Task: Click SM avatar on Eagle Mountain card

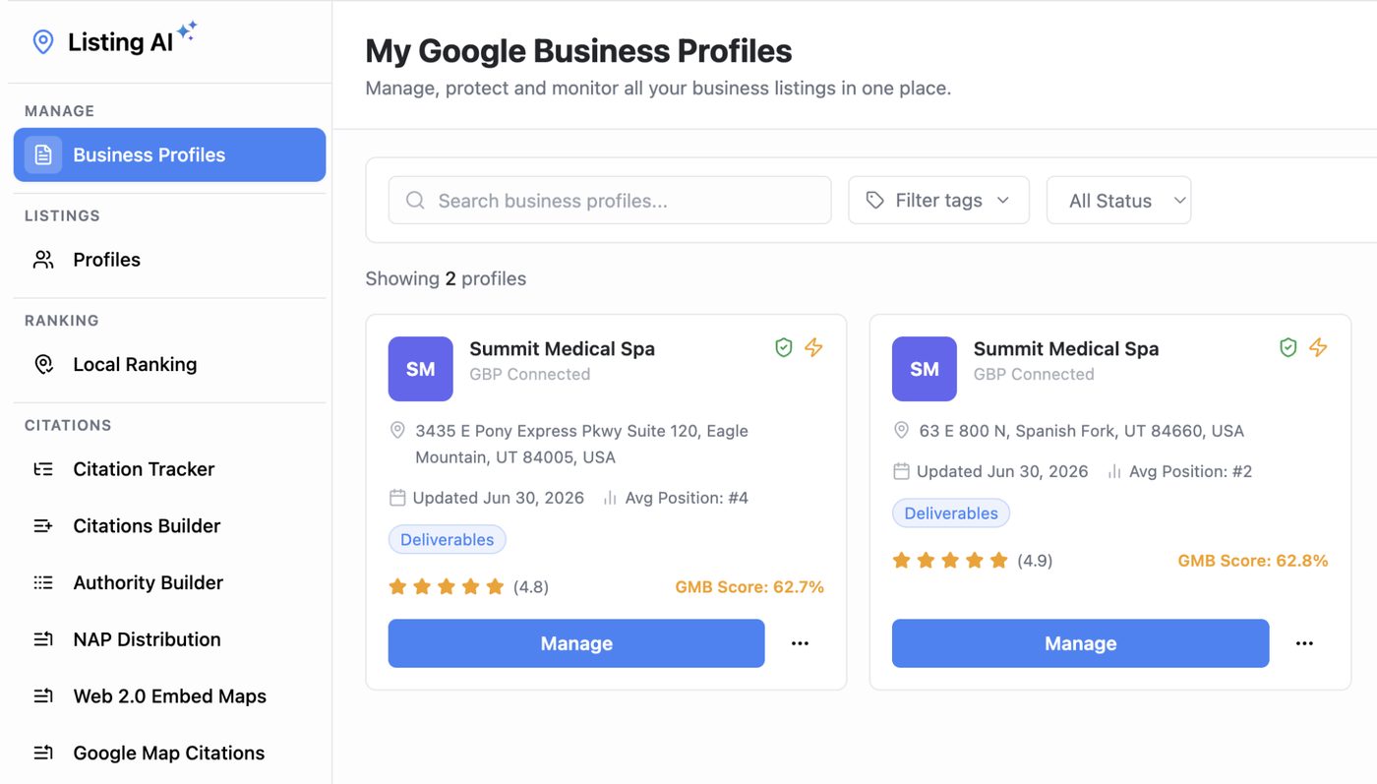Action: [x=420, y=369]
